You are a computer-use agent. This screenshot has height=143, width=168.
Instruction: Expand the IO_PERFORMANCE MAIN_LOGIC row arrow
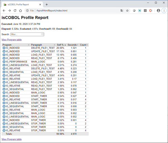4,62
